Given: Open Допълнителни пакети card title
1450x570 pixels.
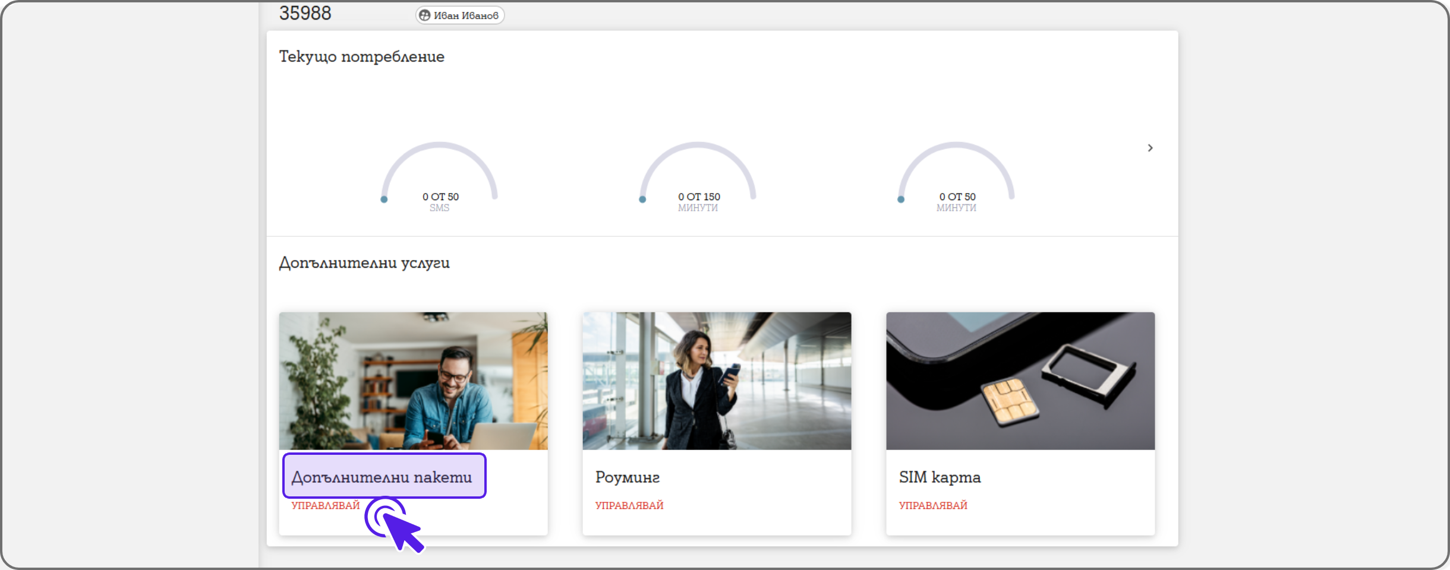Looking at the screenshot, I should pyautogui.click(x=382, y=477).
